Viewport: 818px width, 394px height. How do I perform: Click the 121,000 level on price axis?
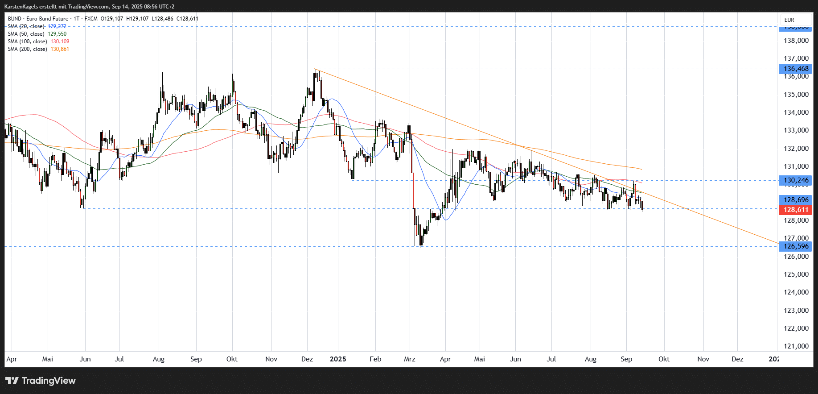click(796, 346)
